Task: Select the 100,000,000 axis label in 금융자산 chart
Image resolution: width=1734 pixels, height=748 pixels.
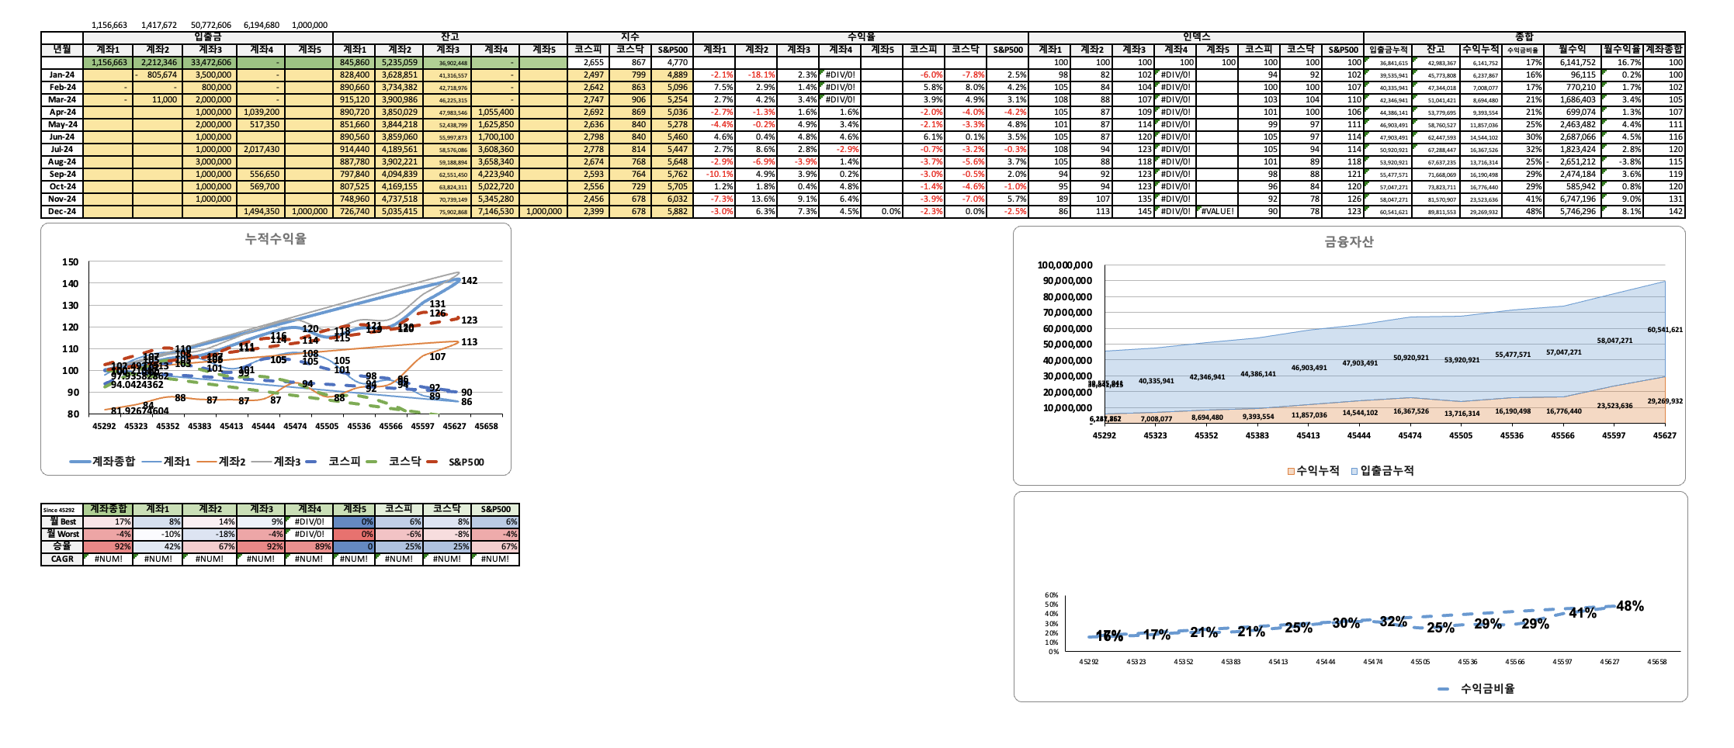Action: pyautogui.click(x=1064, y=265)
